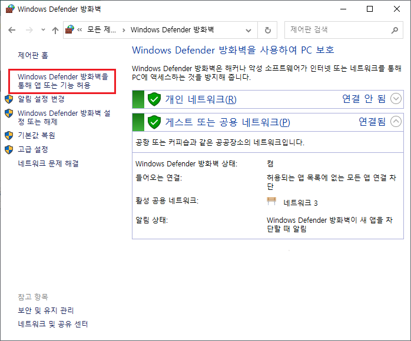Collapse the 게스트 또는 공용 네트워크 section chevron
The width and height of the screenshot is (411, 341).
pyautogui.click(x=396, y=122)
